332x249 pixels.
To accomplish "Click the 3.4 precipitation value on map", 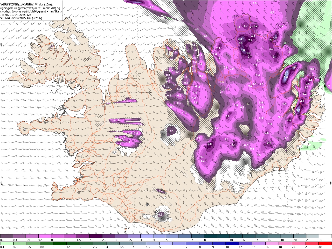I will (x=240, y=39).
